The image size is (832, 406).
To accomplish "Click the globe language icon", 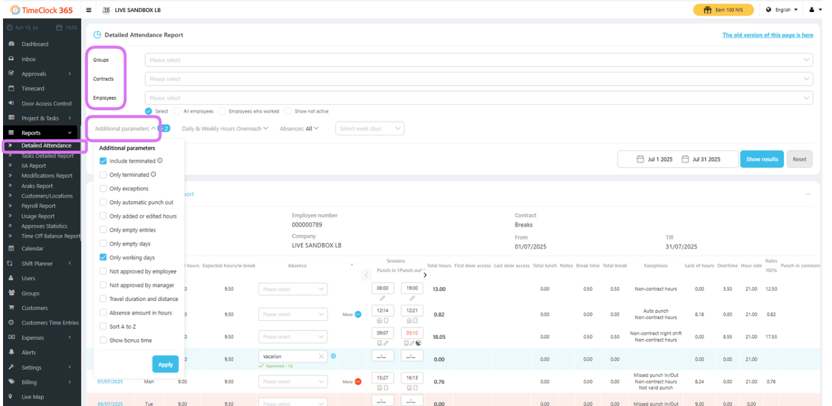I will click(x=769, y=10).
